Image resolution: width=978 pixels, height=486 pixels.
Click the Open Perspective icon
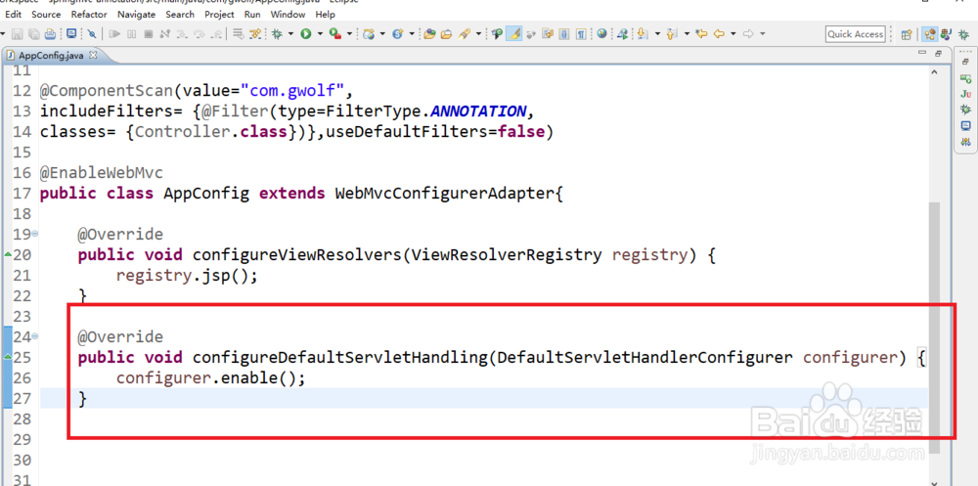[x=907, y=35]
